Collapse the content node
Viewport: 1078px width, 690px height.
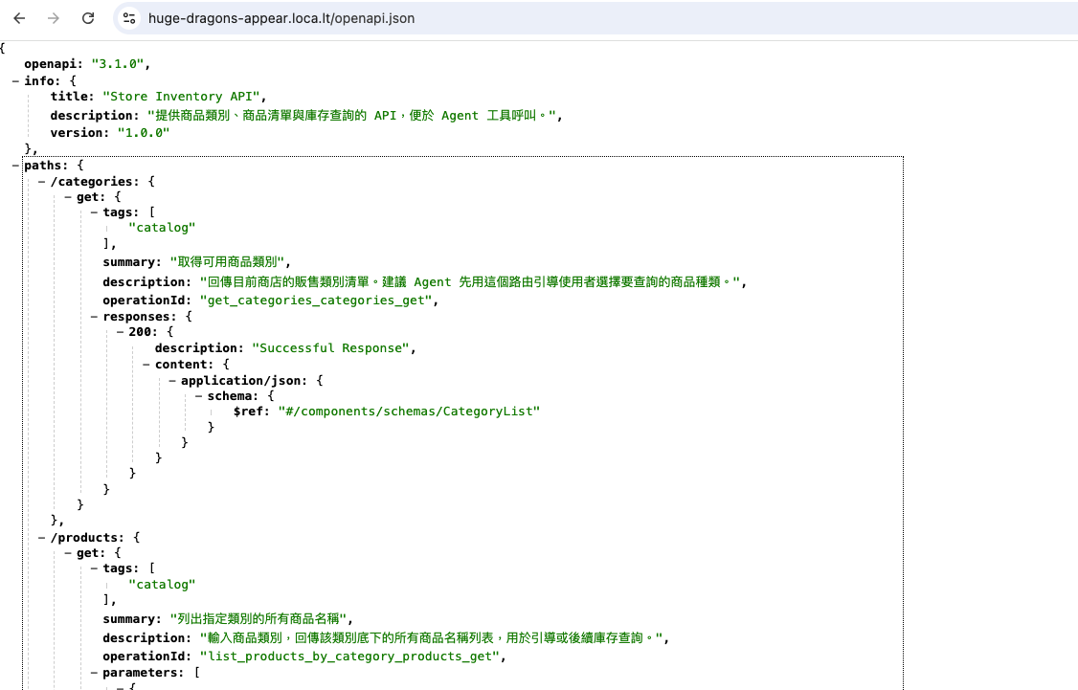146,365
